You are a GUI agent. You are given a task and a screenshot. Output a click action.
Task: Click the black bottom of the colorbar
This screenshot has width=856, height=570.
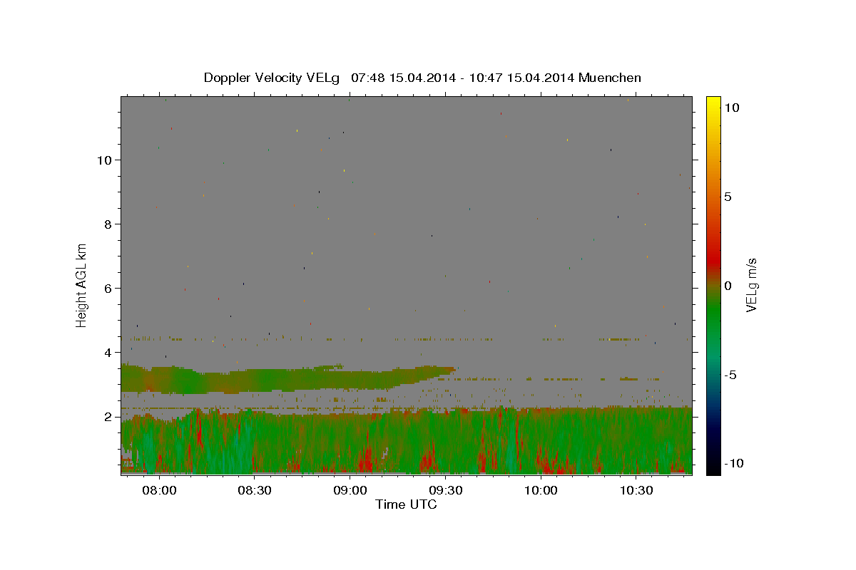point(713,470)
